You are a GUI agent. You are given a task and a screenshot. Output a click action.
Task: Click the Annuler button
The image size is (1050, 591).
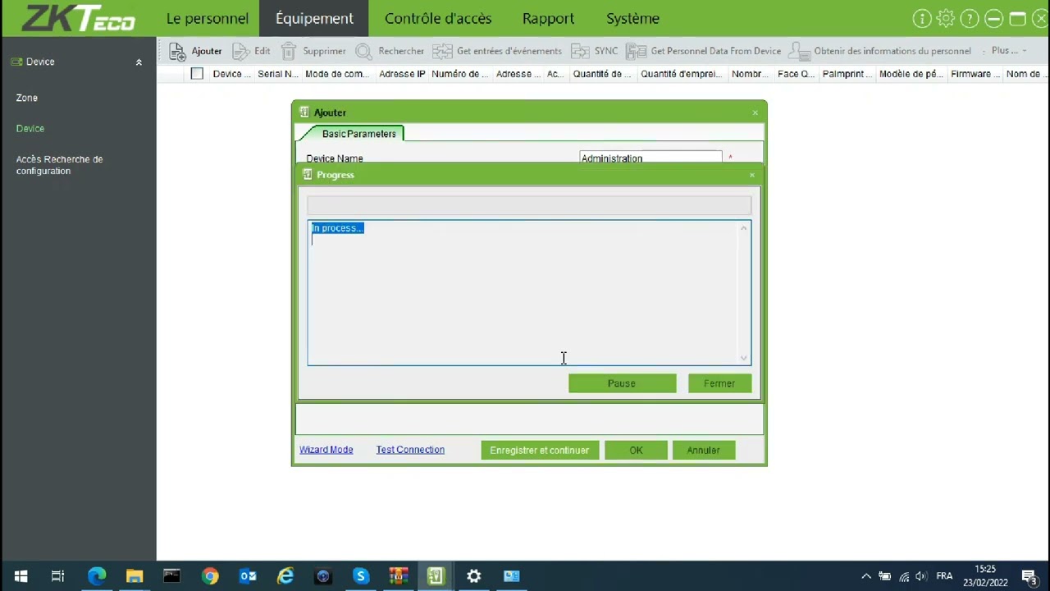tap(703, 450)
